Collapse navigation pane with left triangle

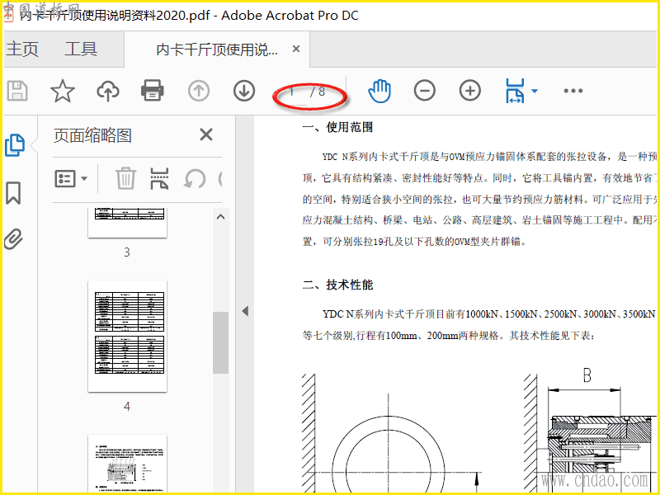point(245,311)
